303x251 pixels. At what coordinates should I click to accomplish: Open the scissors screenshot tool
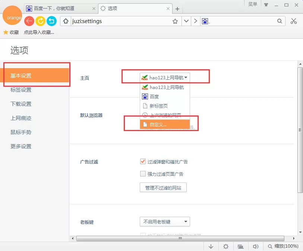(294, 21)
